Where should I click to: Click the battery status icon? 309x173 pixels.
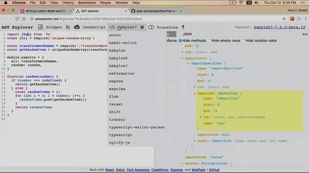(x=233, y=3)
